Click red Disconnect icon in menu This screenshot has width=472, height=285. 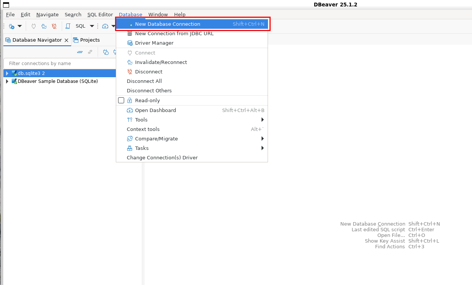tap(130, 72)
